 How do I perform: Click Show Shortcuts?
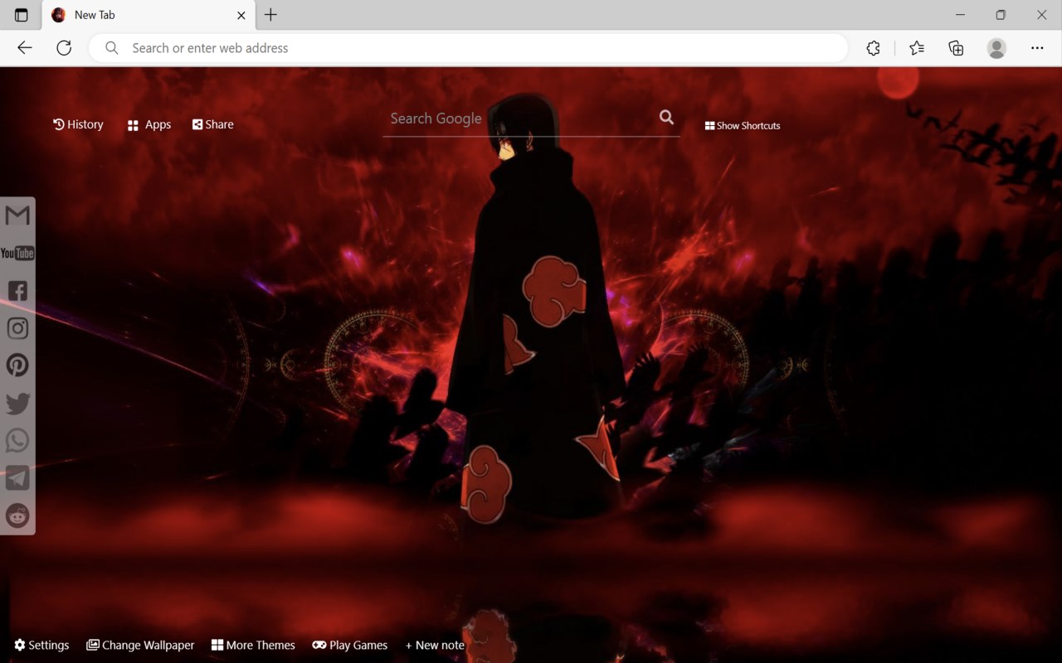(x=743, y=126)
